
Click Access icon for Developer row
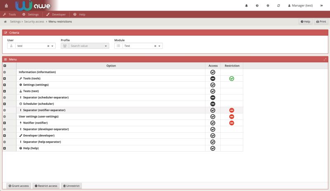pyautogui.click(x=213, y=136)
